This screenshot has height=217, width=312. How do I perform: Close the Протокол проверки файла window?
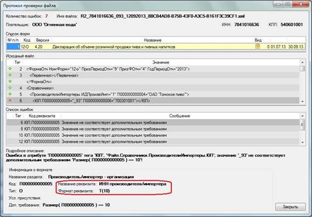click(302, 3)
